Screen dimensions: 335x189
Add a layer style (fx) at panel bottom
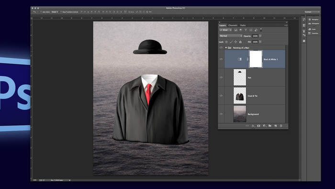tap(253, 126)
